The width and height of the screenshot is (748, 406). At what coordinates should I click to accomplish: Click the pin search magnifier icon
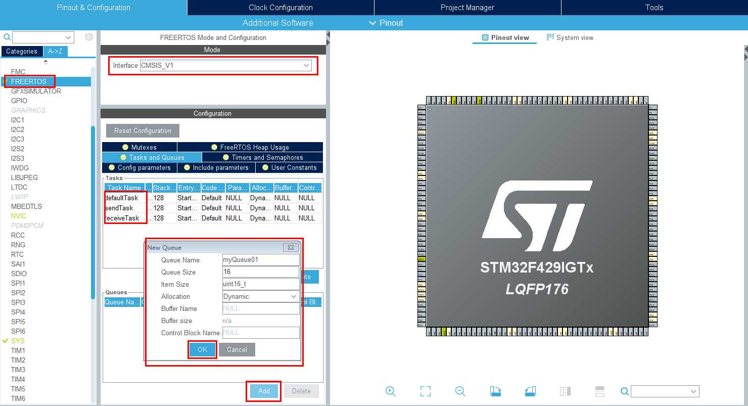625,391
